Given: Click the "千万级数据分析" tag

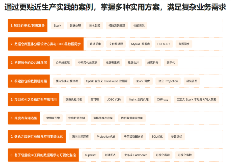Looking at the screenshot, I should (134, 137).
